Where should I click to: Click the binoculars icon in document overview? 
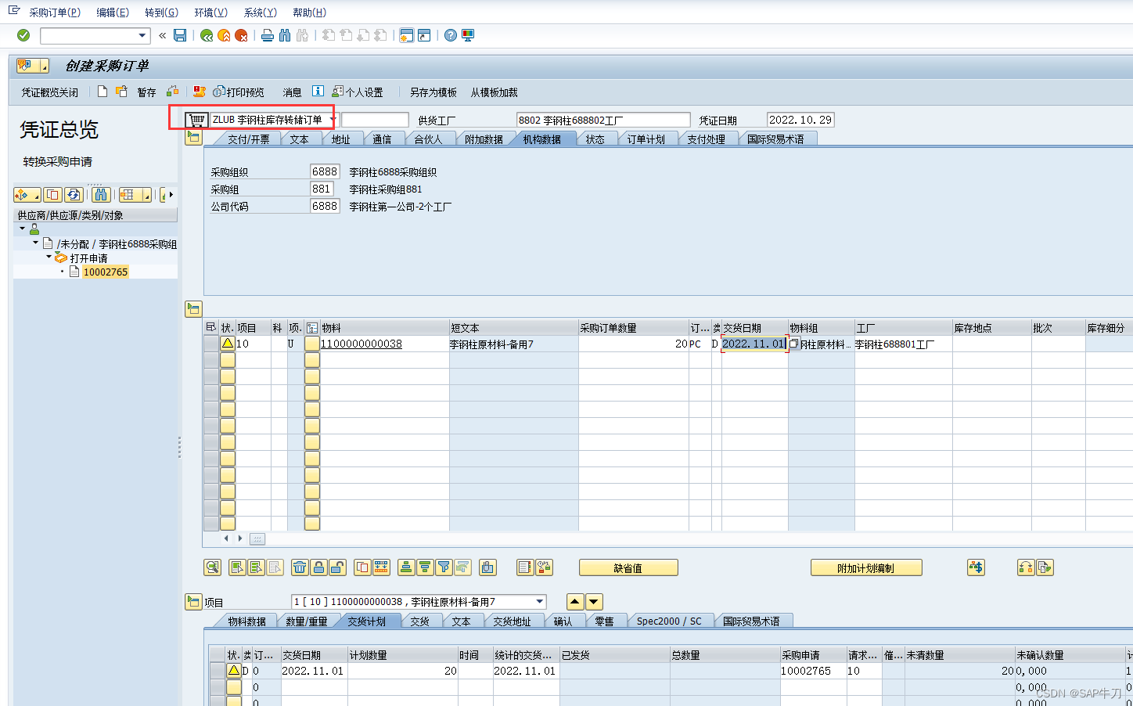pos(101,194)
